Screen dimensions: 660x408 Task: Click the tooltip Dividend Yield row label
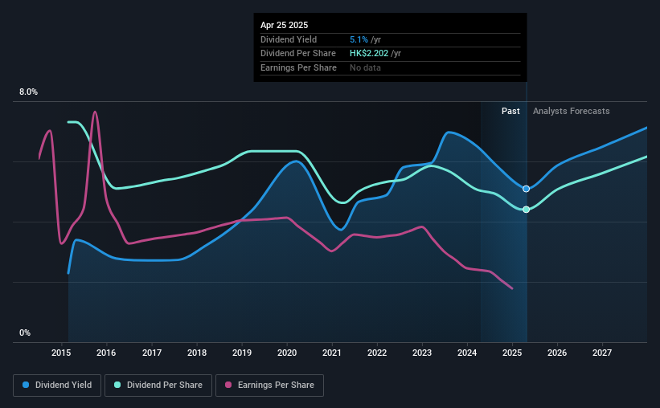pos(289,39)
